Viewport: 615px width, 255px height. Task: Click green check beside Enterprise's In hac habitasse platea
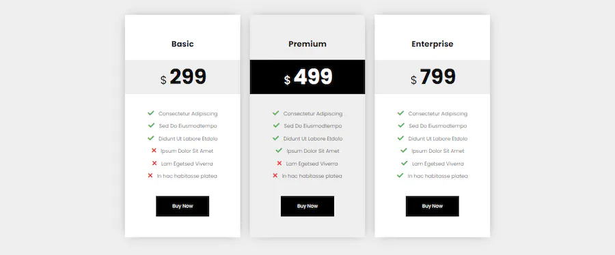400,176
